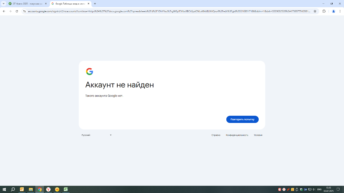
Task: Open the Extensions puzzle icon
Action: [x=324, y=11]
